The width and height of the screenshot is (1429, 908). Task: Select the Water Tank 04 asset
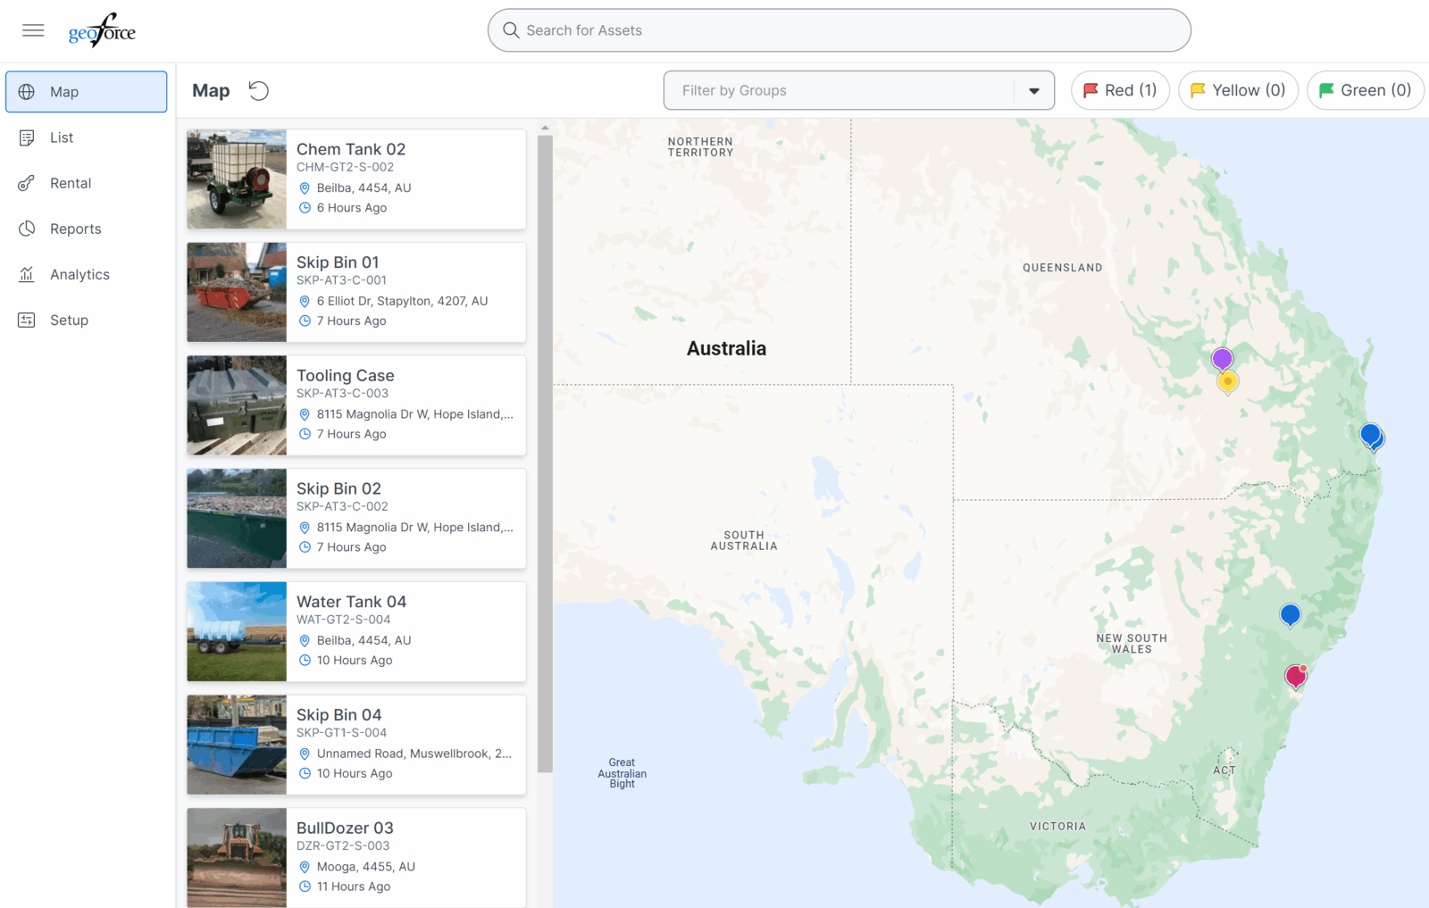tap(406, 631)
